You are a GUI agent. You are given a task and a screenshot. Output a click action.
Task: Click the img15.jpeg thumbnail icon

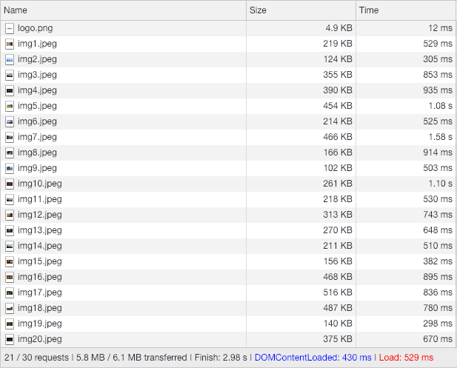tap(10, 261)
